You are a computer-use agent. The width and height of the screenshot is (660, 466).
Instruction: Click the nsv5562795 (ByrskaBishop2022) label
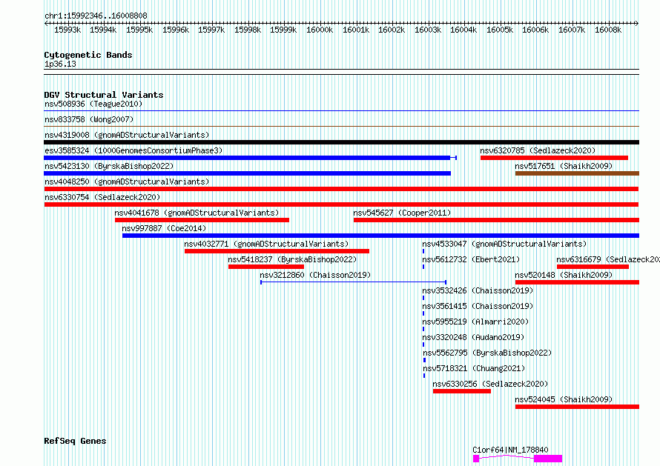pos(487,353)
